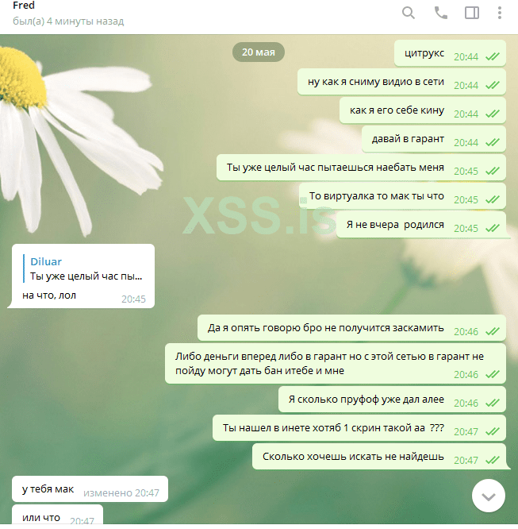Click checkmarks on 'как я его себе кину'

pos(493,114)
